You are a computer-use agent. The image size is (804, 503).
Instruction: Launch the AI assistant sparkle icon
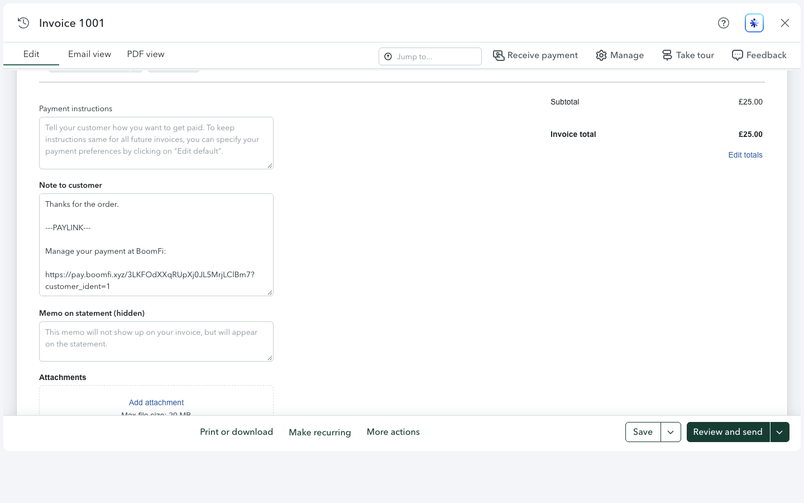tap(754, 23)
